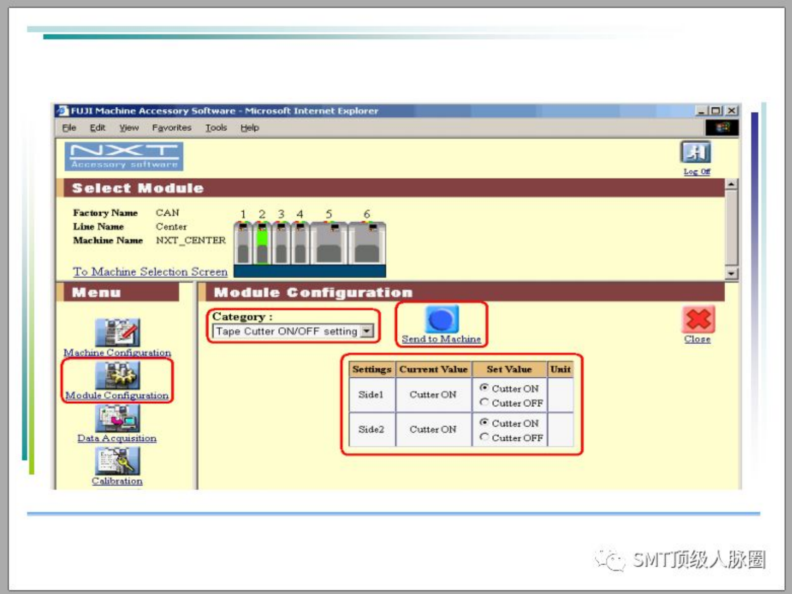Viewport: 792px width, 594px height.
Task: Select Cutter ON radio for Side2
Action: (484, 422)
